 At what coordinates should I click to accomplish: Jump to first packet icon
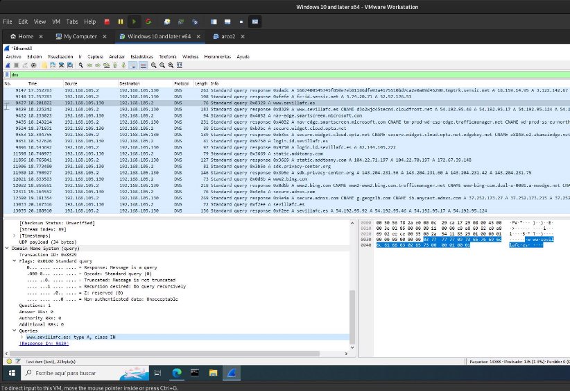pos(115,65)
